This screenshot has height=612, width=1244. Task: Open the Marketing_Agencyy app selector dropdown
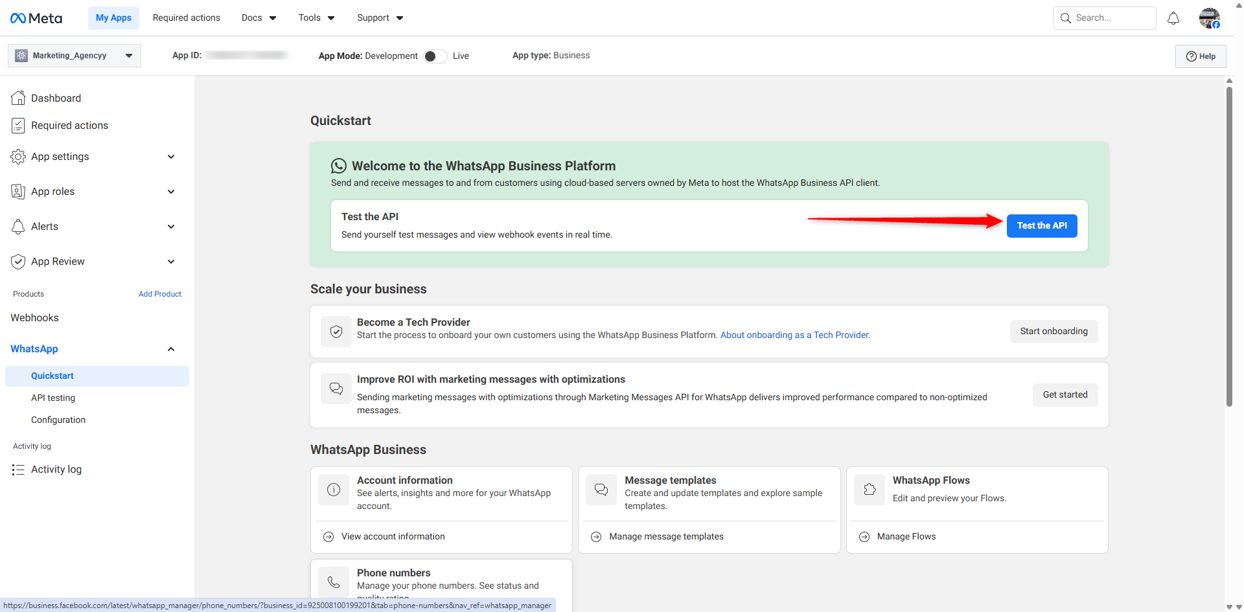[75, 56]
